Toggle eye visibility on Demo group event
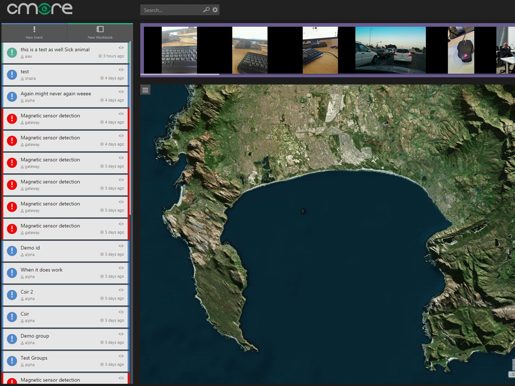Viewport: 515px width, 386px height. coord(121,334)
